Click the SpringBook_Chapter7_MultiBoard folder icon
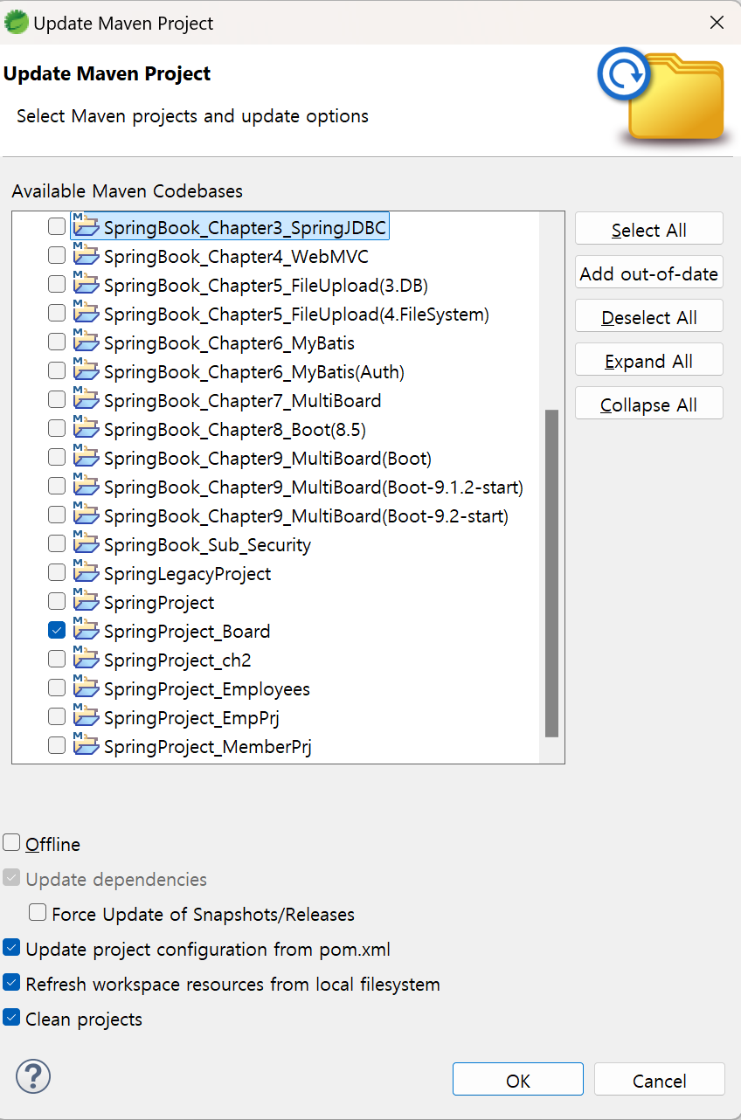This screenshot has height=1120, width=741. pos(86,399)
